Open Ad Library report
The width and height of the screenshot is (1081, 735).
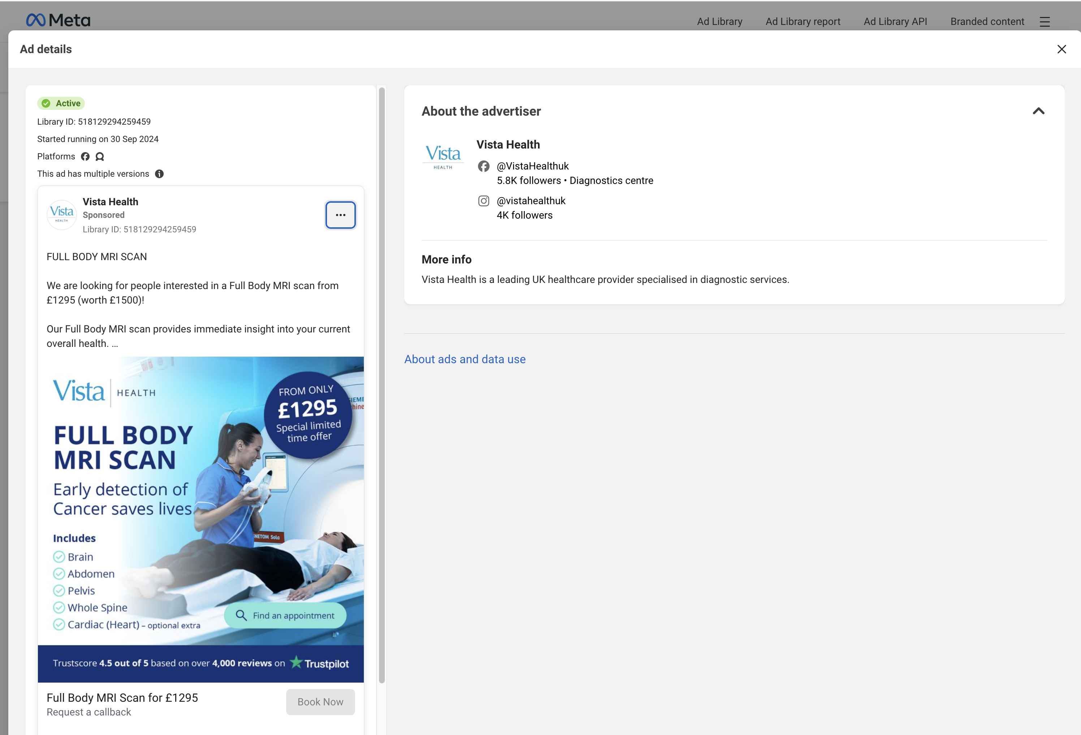click(802, 21)
